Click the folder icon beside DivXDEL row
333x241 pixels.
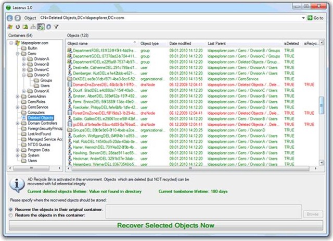click(x=69, y=79)
